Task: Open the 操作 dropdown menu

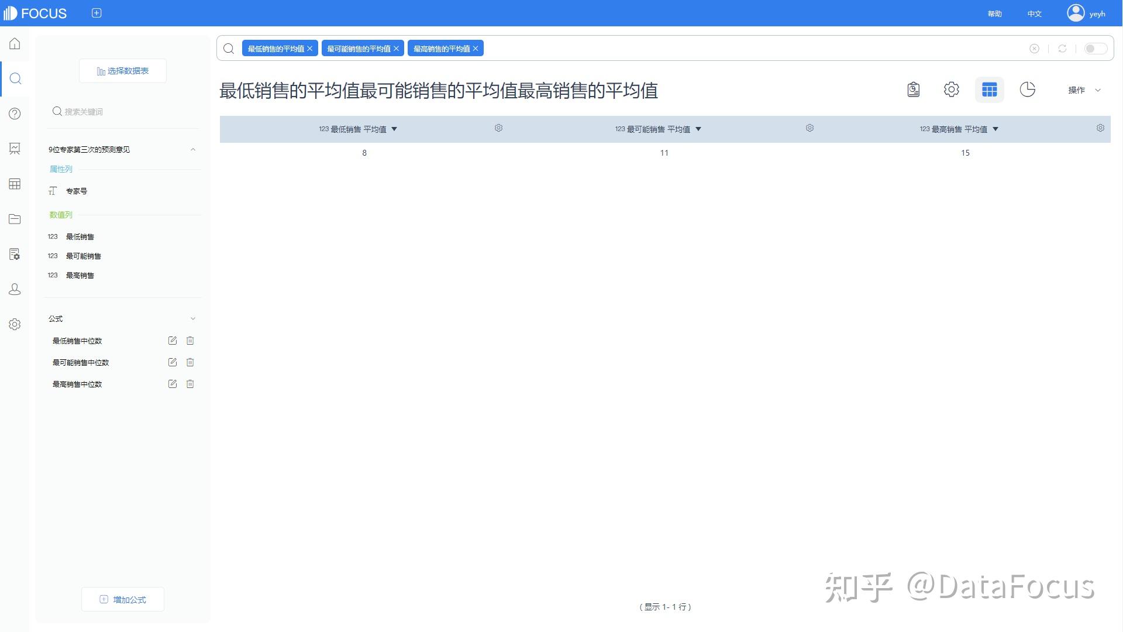Action: (1085, 90)
